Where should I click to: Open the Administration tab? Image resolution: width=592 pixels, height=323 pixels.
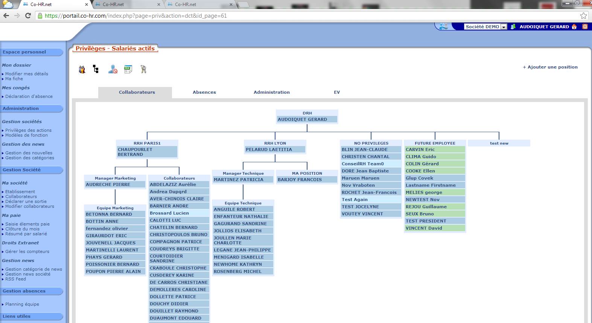coord(271,92)
